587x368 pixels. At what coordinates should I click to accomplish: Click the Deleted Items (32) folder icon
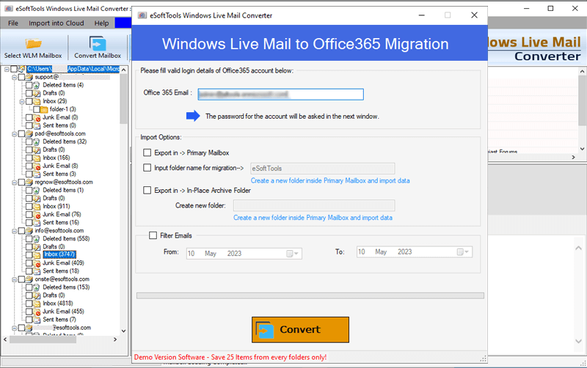[x=37, y=141]
